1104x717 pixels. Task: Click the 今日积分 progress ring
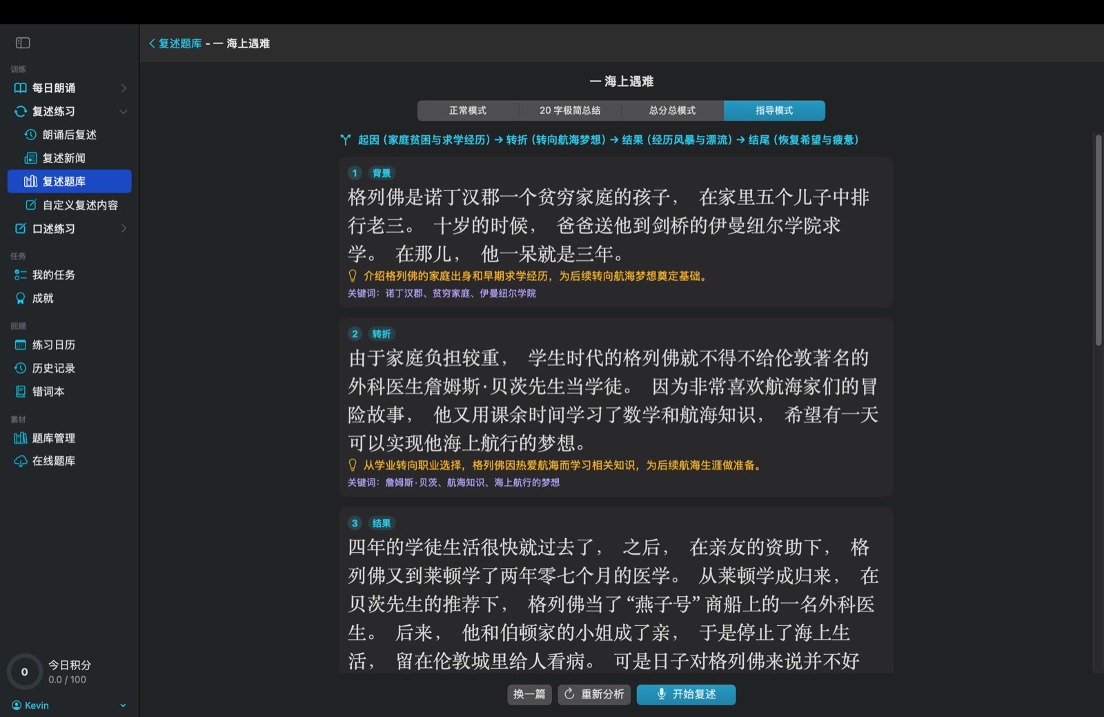(25, 671)
